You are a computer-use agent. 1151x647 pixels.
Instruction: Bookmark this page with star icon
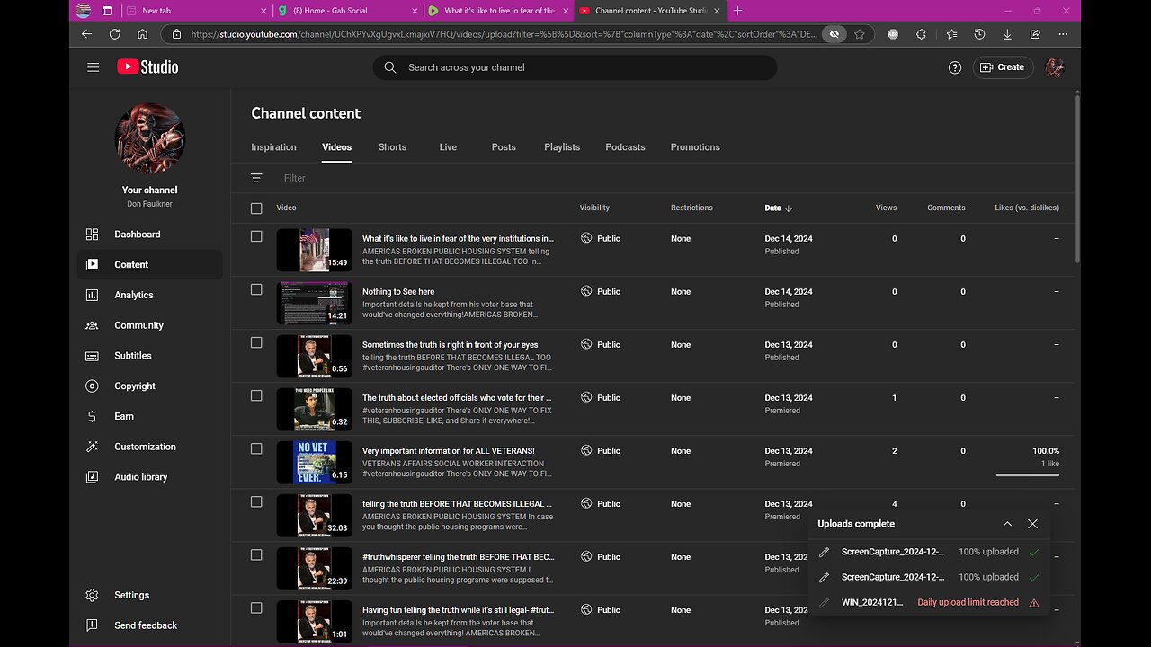[x=860, y=34]
